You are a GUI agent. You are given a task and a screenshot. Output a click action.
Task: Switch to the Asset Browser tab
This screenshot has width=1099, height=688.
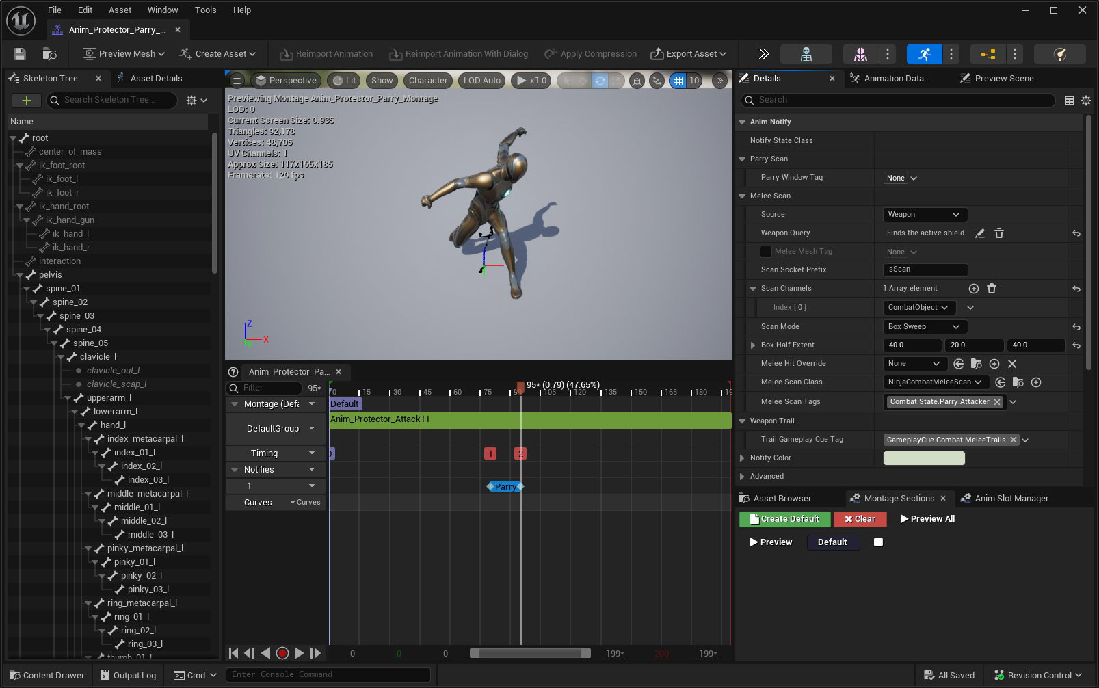782,499
